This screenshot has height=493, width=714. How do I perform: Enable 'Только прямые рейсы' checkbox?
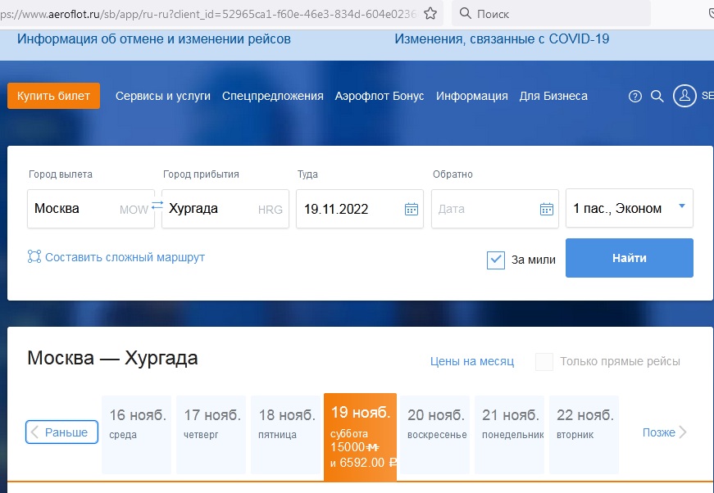coord(544,362)
